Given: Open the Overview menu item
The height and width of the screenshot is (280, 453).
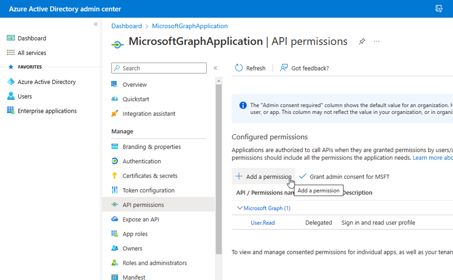Looking at the screenshot, I should 135,85.
